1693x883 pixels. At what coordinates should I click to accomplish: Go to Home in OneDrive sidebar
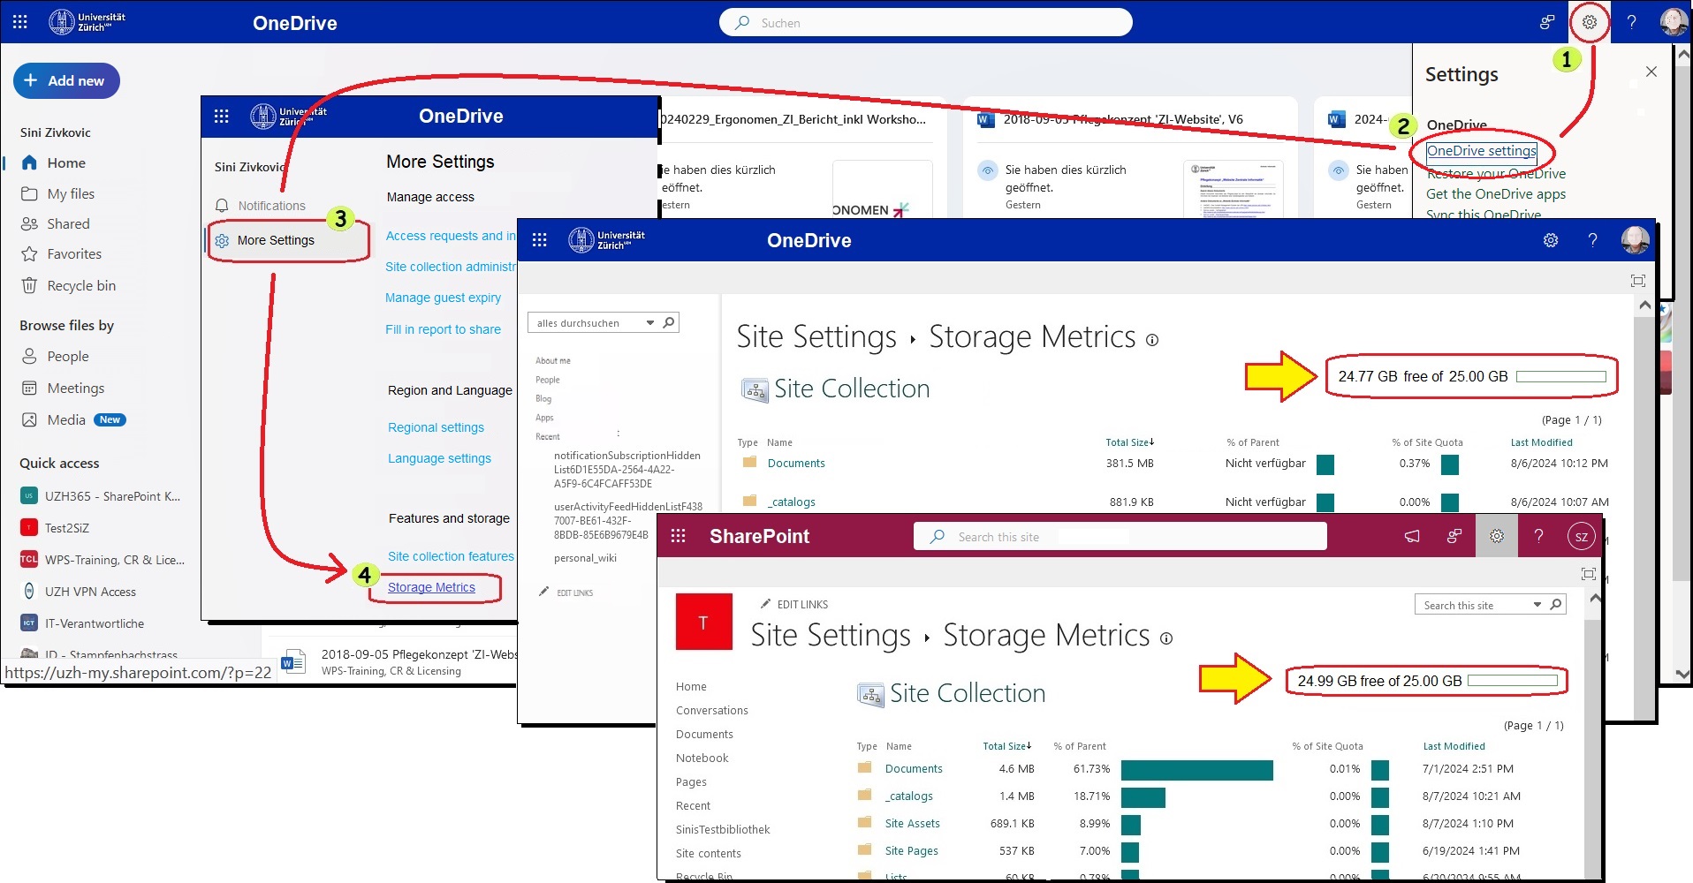66,163
